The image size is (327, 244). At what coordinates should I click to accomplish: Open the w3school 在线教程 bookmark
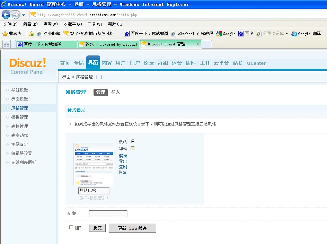[x=192, y=34]
